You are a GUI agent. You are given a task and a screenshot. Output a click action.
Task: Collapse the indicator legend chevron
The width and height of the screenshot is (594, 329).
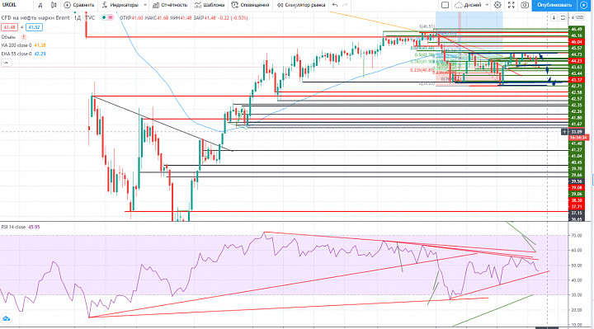6,63
